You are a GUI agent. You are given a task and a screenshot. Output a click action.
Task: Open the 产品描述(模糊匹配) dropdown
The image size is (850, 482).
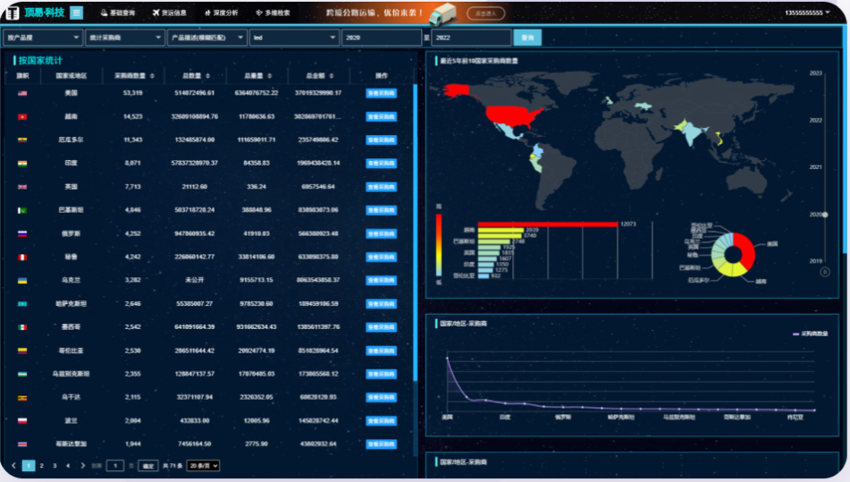pos(206,38)
